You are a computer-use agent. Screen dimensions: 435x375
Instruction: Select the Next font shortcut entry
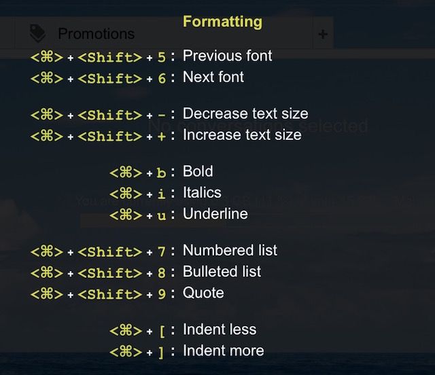pos(213,77)
